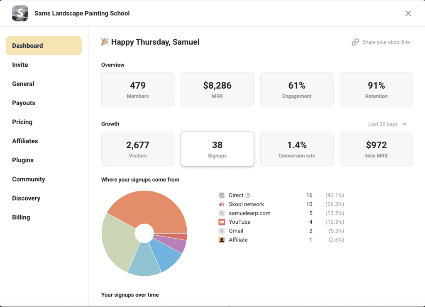Click the chain link icon beside share text
This screenshot has height=307, width=425.
[x=355, y=42]
